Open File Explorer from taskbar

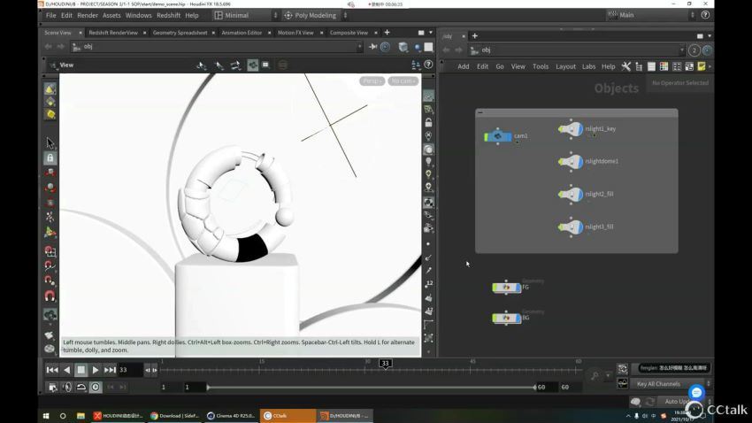81,416
